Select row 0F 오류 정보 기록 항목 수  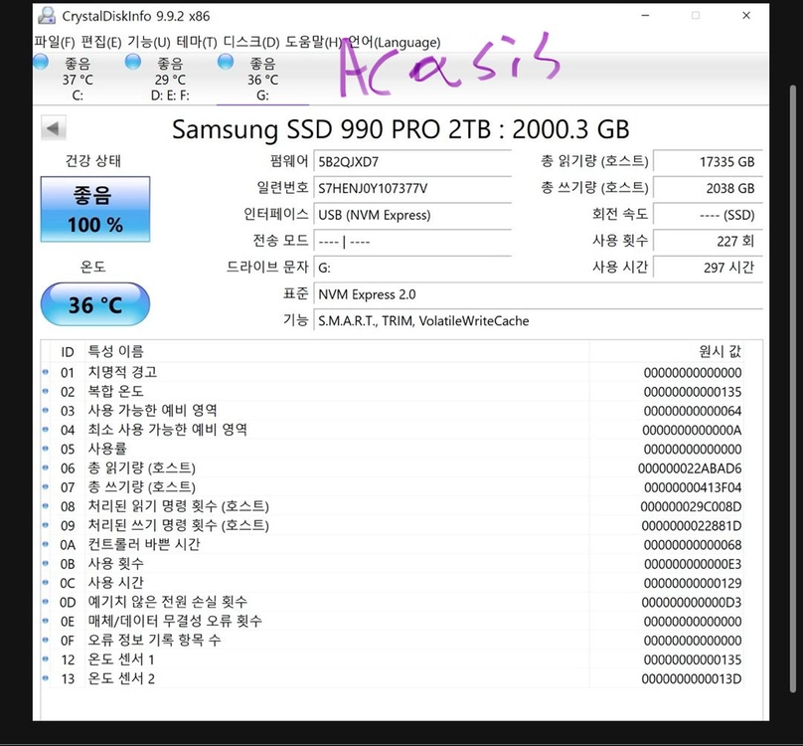coord(393,640)
